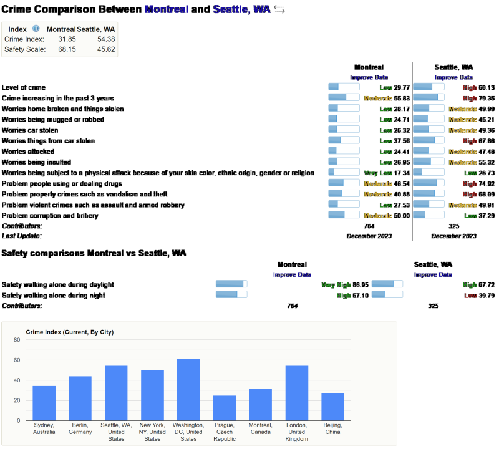Image resolution: width=499 pixels, height=449 pixels.
Task: Select the progress bar rated Very High
Action: point(231,284)
